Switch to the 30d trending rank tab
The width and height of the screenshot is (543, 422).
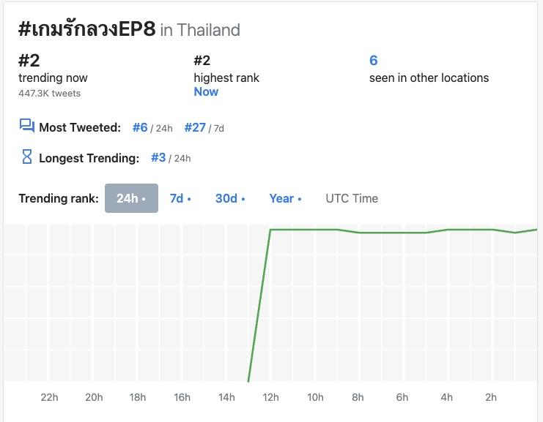[x=229, y=198]
